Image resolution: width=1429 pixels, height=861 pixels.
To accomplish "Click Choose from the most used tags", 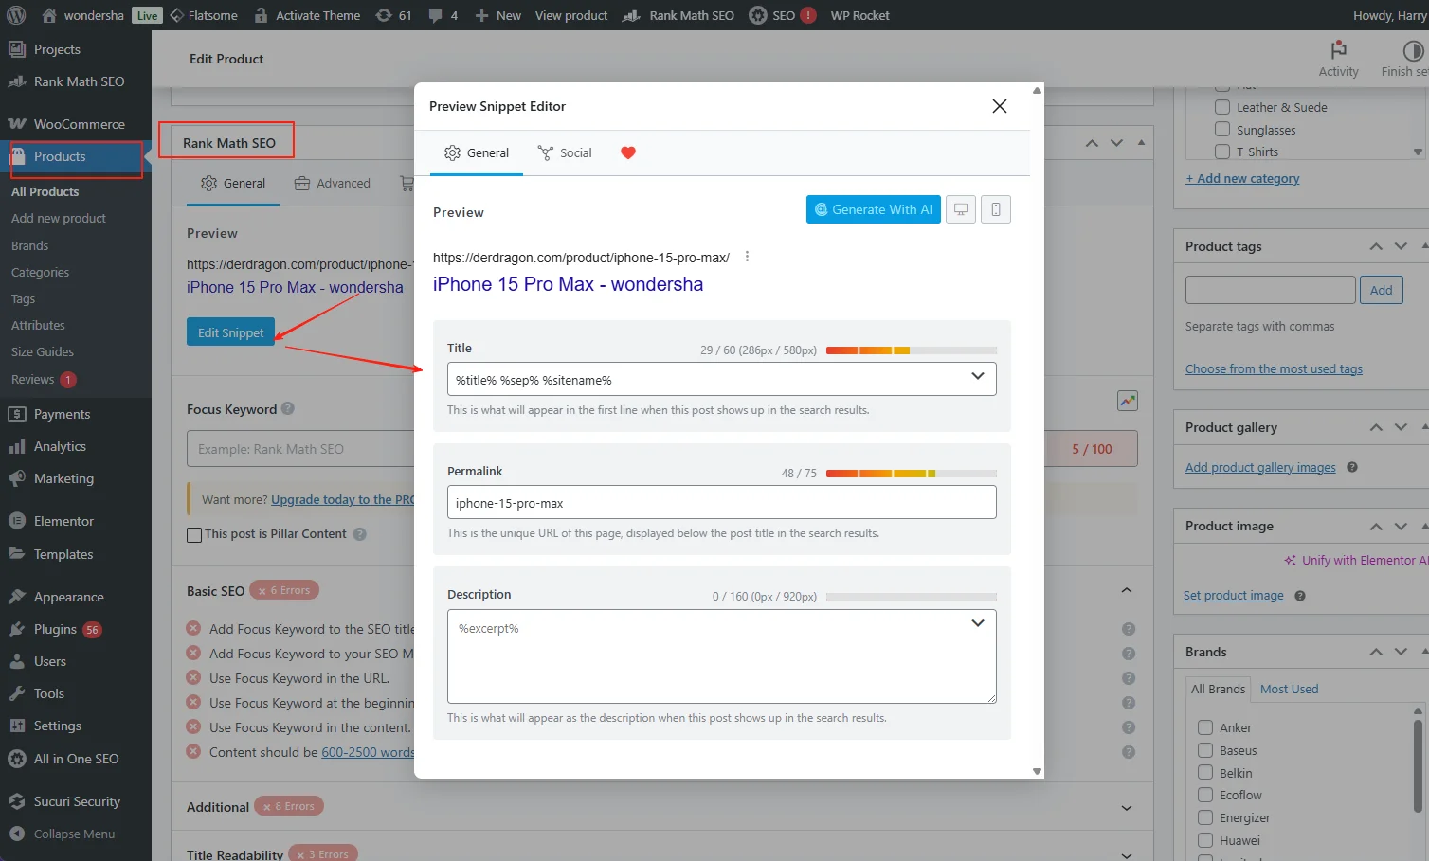I will 1274,368.
